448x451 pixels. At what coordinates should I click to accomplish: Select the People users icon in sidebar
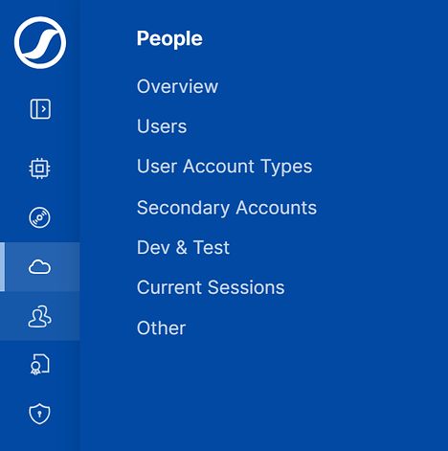point(39,316)
